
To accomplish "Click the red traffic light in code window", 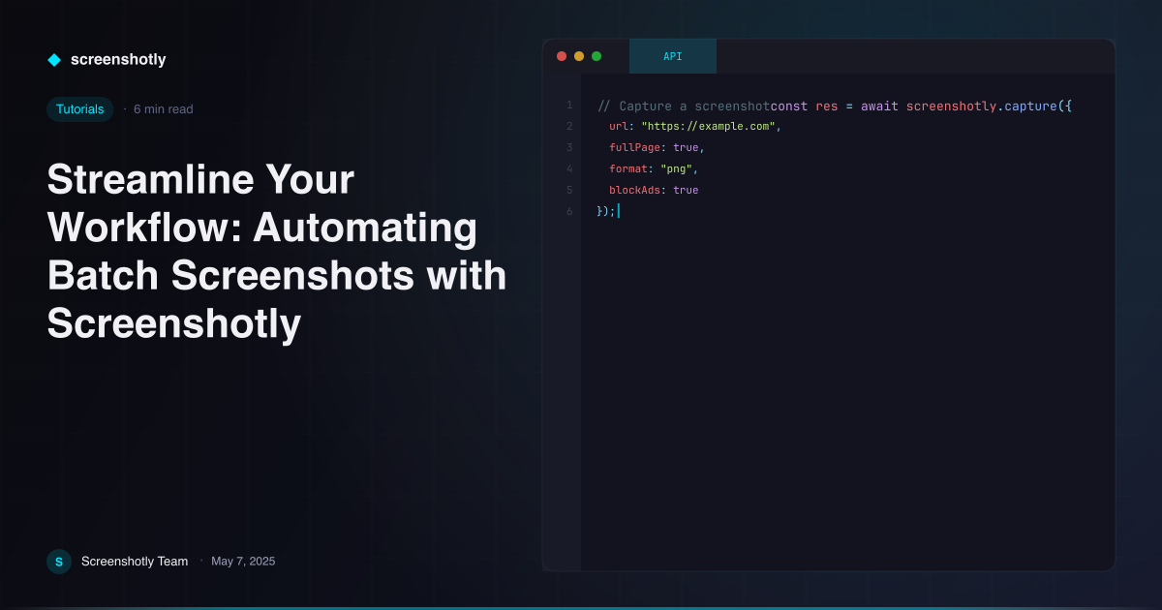I will [562, 56].
